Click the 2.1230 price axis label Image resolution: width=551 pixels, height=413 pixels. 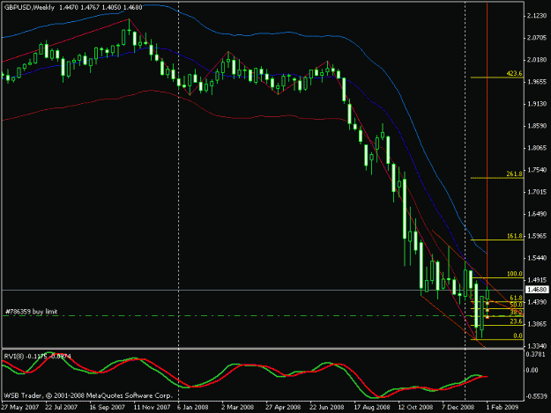(x=537, y=16)
